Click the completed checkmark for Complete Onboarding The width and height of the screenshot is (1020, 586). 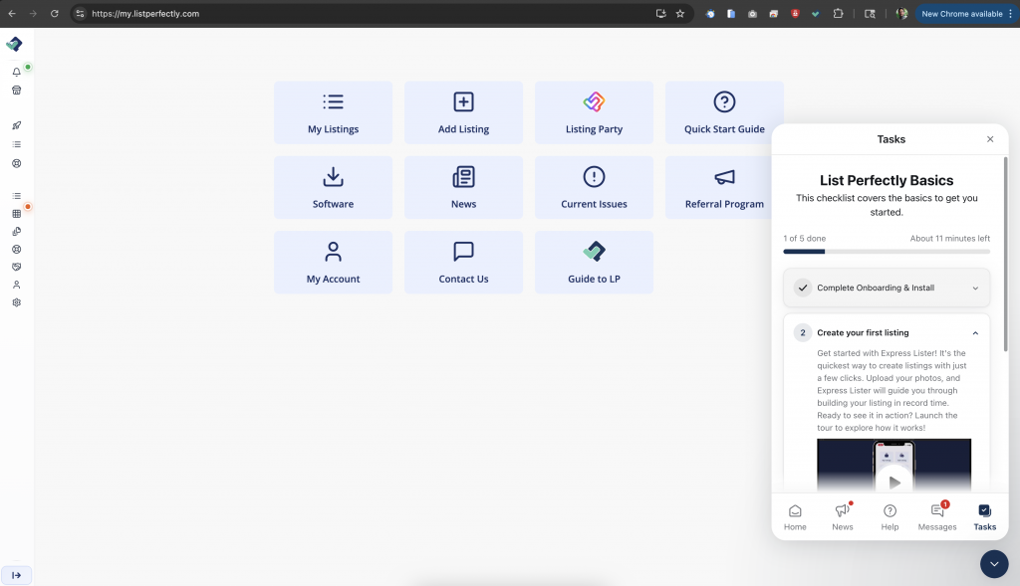point(803,288)
